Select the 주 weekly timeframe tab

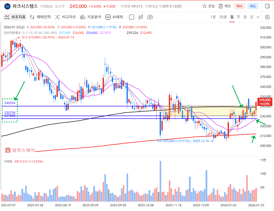(x=238, y=17)
